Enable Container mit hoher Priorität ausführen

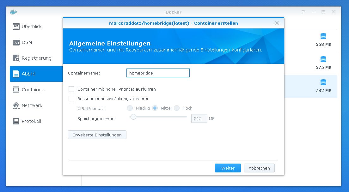pos(71,89)
